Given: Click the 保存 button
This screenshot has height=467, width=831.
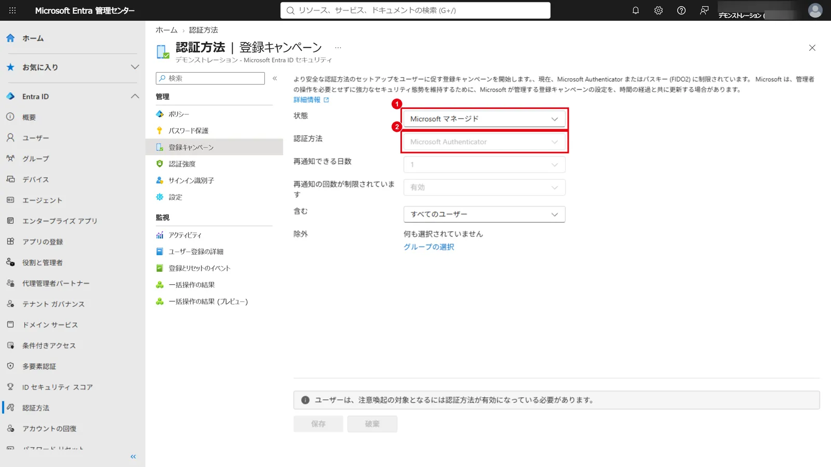Looking at the screenshot, I should [318, 424].
